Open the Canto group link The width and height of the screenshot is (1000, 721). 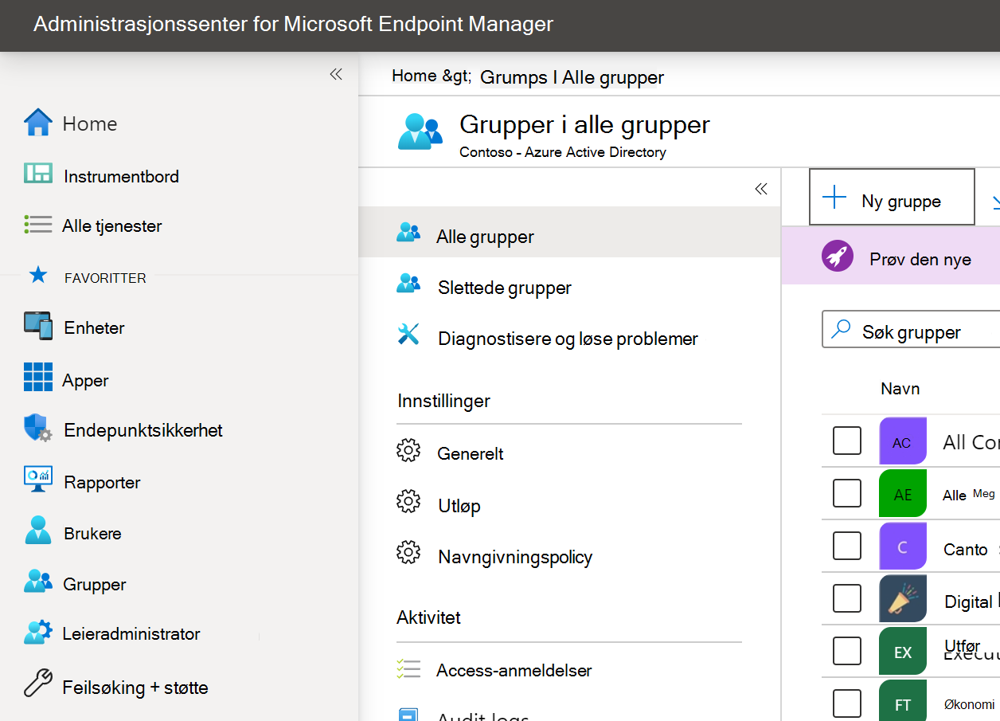(965, 549)
